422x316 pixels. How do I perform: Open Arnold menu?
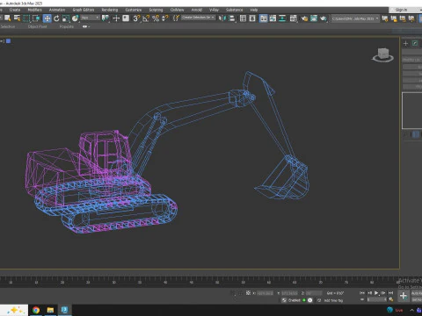pos(197,10)
